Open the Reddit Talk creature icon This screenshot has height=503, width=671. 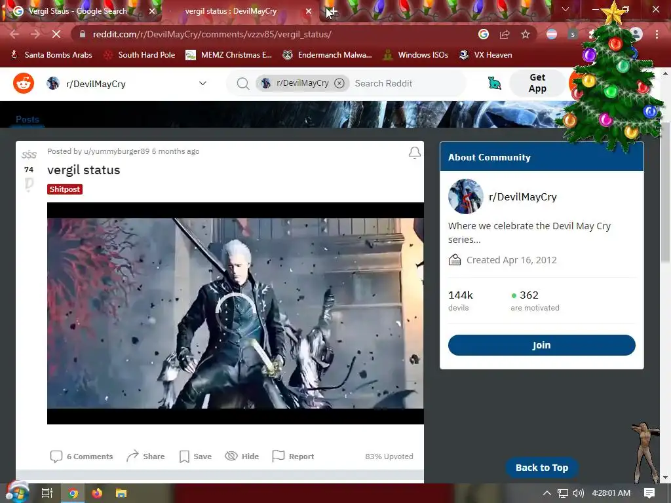(x=494, y=83)
